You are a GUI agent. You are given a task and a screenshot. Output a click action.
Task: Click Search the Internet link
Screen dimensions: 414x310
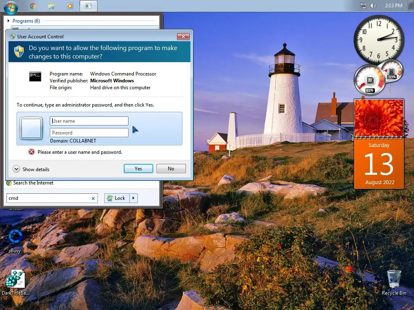(x=33, y=183)
